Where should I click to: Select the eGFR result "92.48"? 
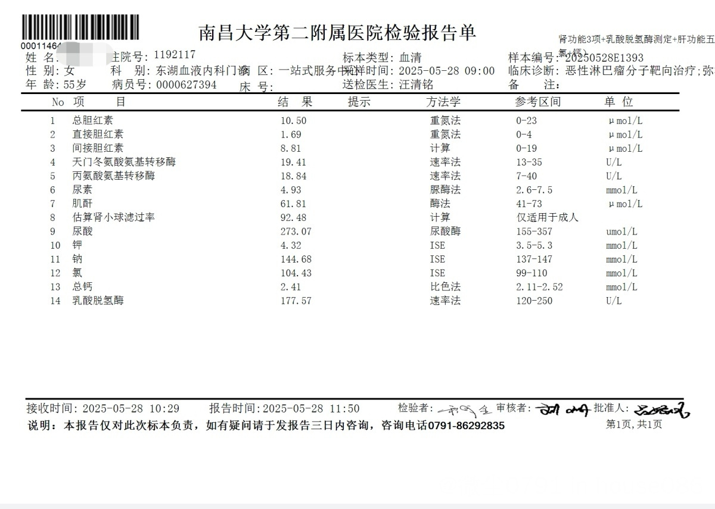[x=294, y=217]
